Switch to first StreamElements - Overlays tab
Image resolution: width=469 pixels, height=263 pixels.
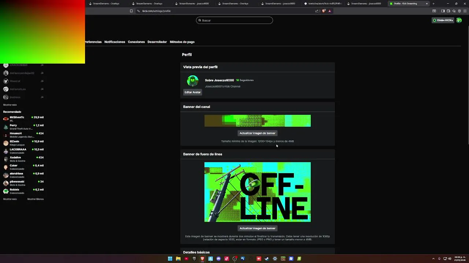tap(106, 4)
